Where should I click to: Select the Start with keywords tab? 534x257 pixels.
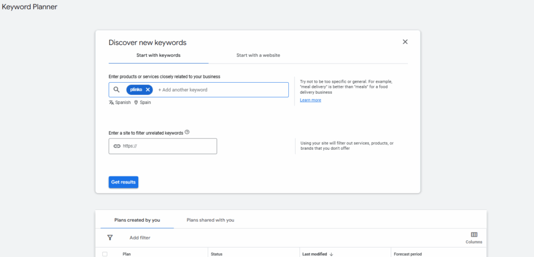(159, 55)
